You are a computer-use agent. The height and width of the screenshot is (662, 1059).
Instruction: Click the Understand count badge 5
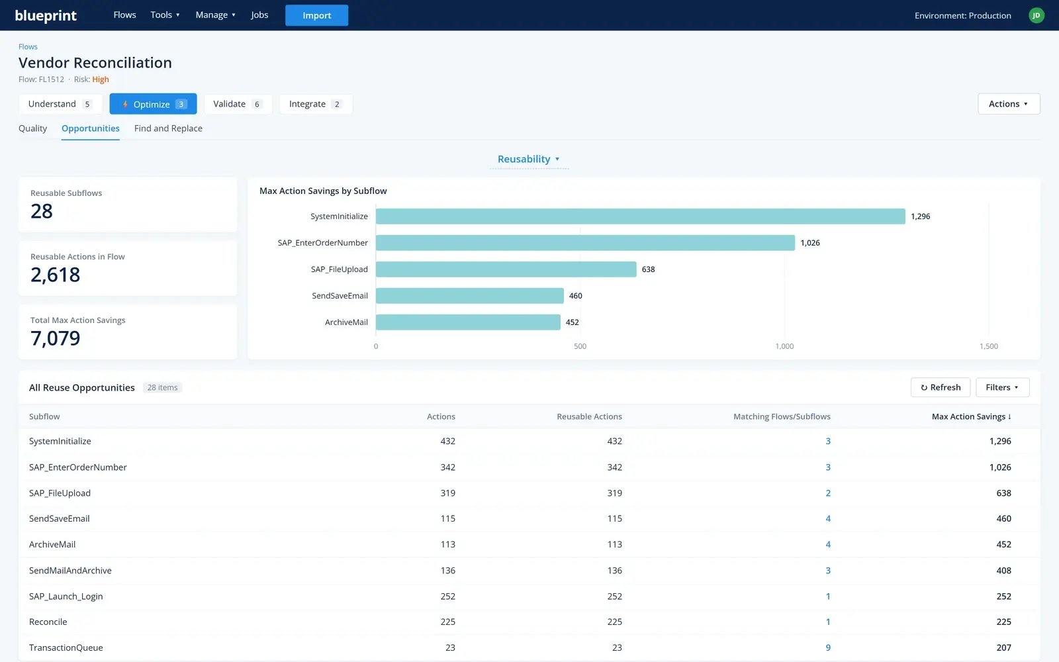tap(87, 104)
